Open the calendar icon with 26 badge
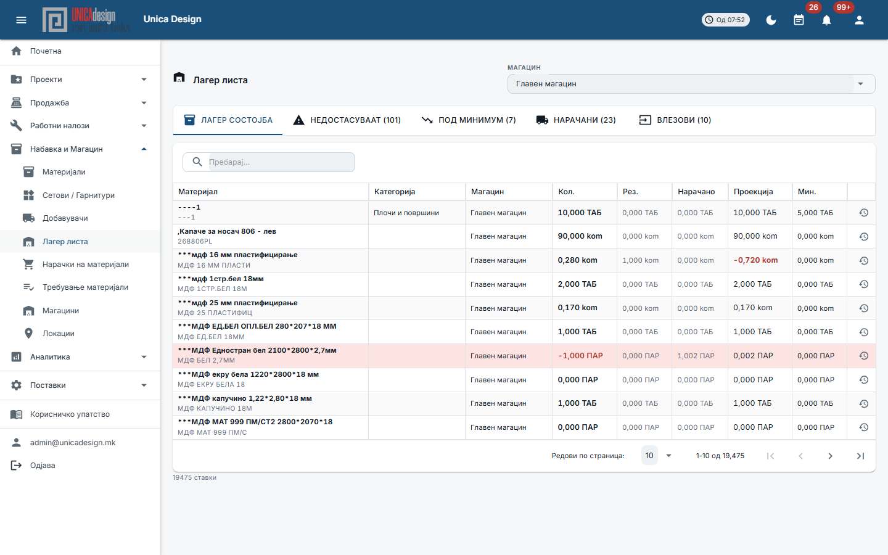Image resolution: width=888 pixels, height=555 pixels. click(799, 20)
